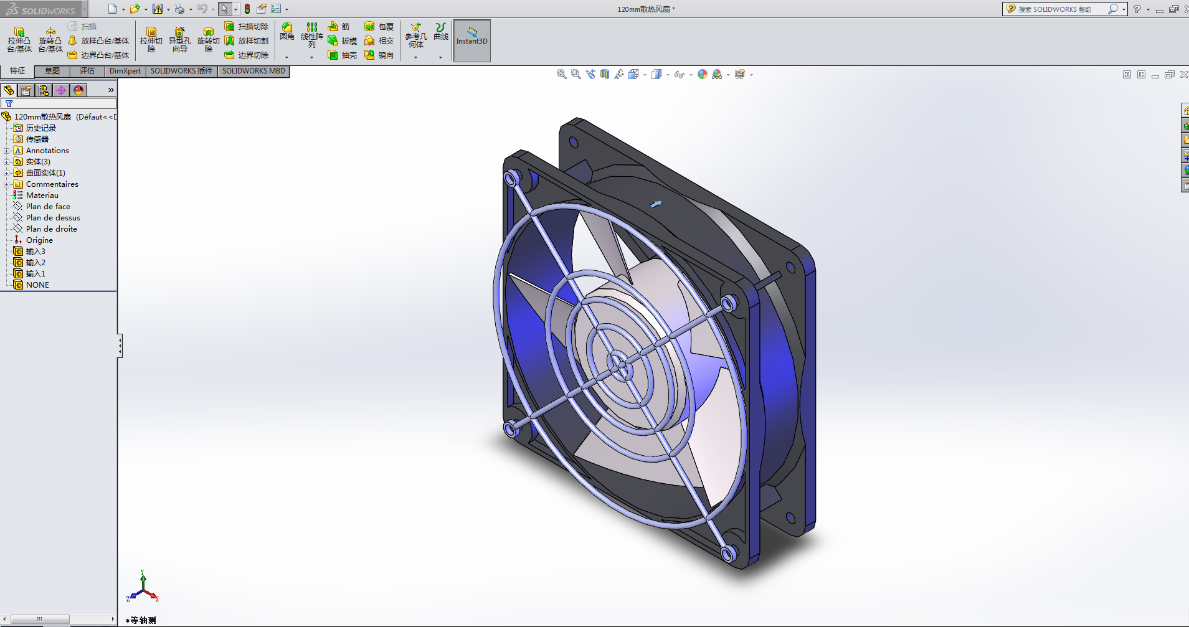Click the Reference Geometry (参考几何体) tool

[x=416, y=35]
